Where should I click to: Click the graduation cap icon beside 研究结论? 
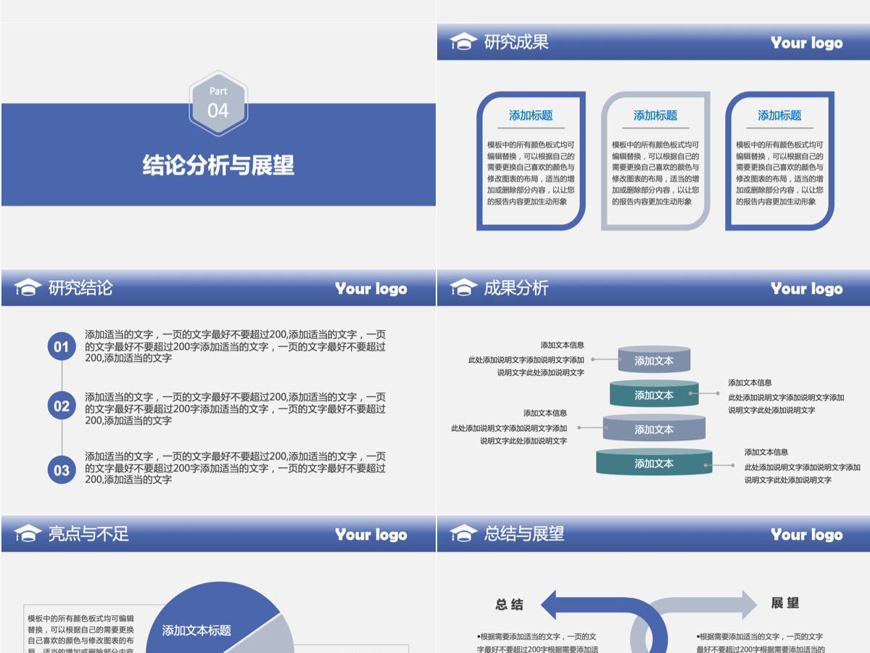(x=28, y=287)
